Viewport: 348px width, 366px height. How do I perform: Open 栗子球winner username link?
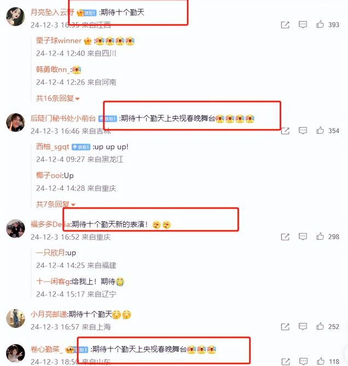tap(59, 40)
